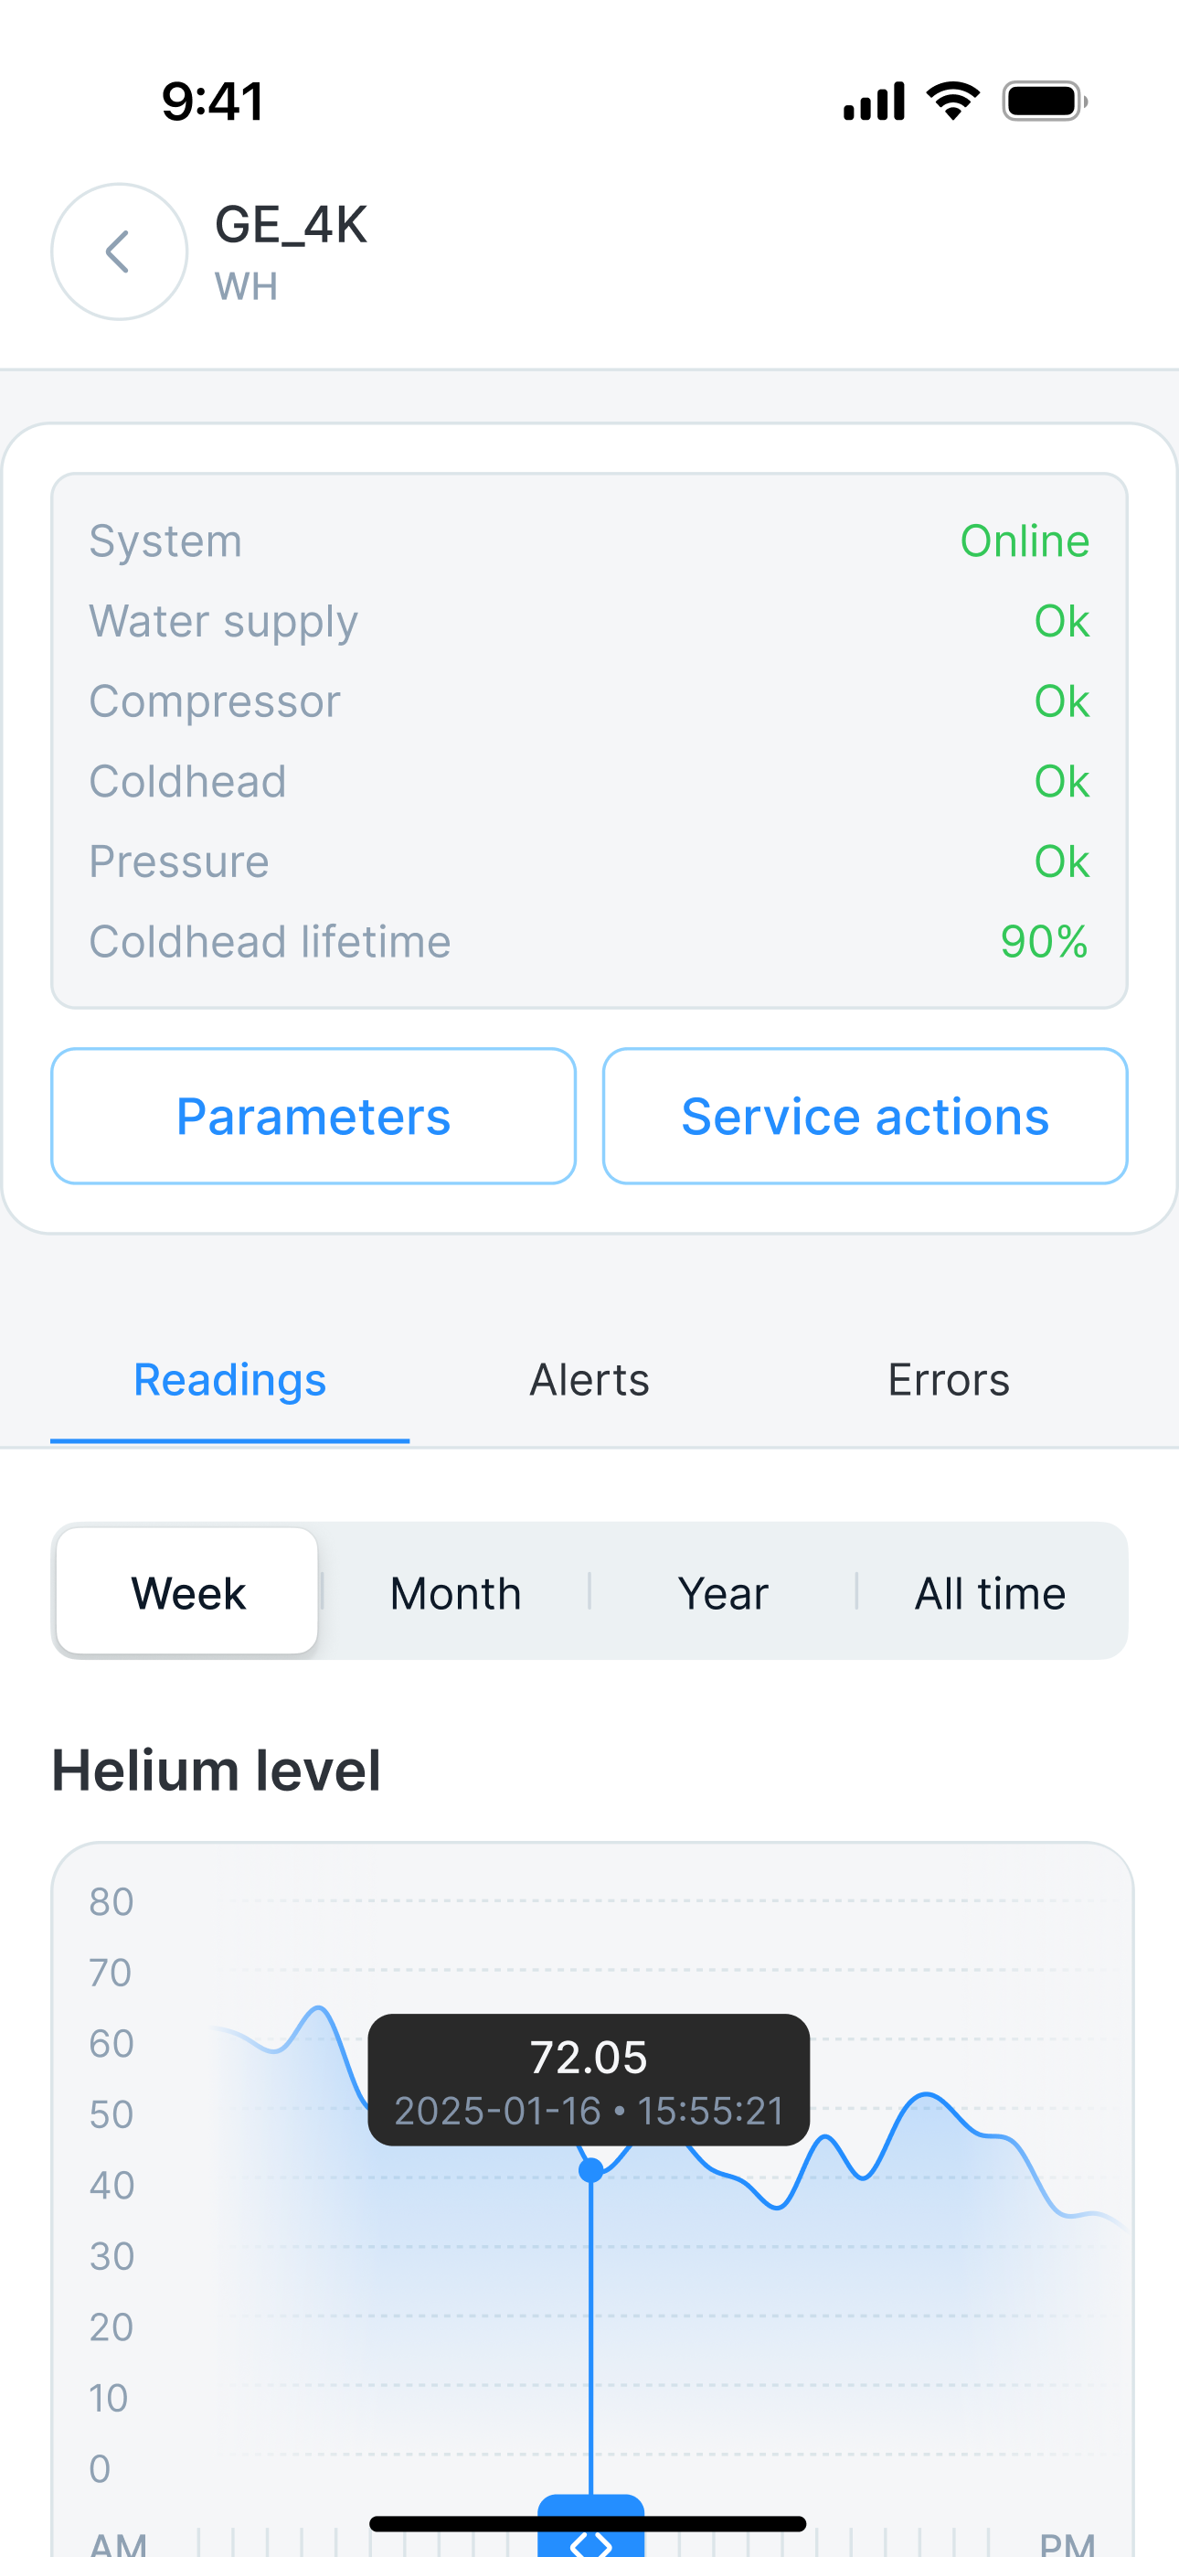1179x2557 pixels.
Task: Open Service actions
Action: (x=865, y=1116)
